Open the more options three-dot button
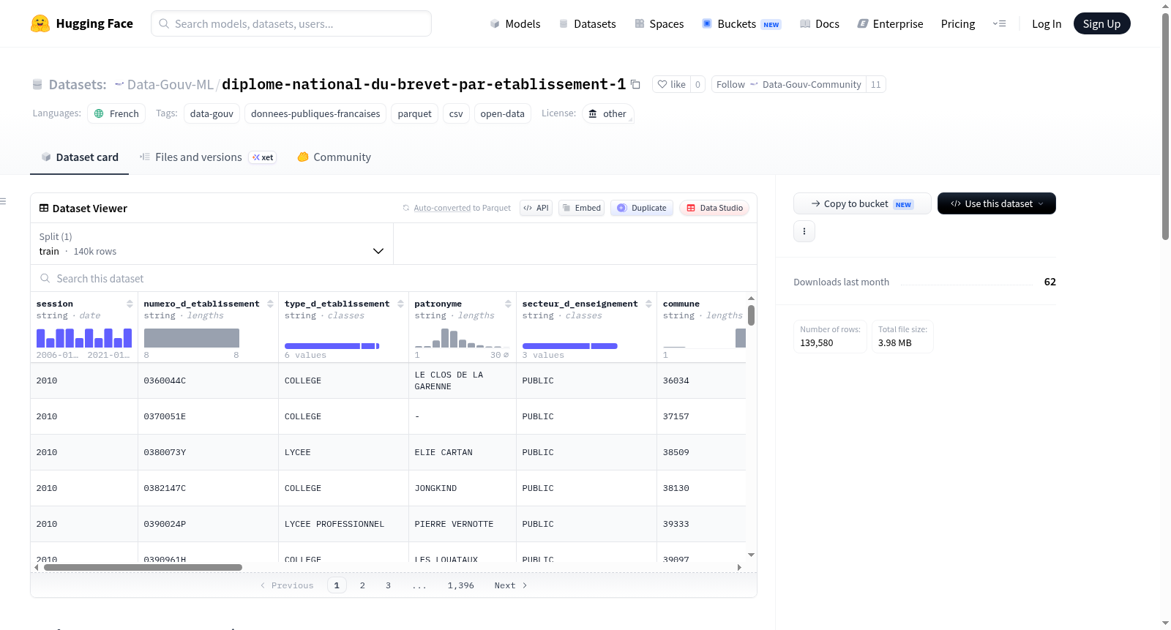Screen dimensions: 1171x630 (x=804, y=231)
